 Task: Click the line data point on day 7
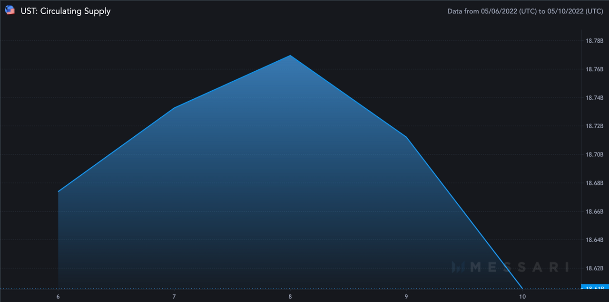[174, 108]
